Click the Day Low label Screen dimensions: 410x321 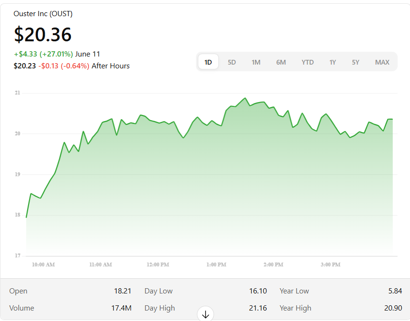click(158, 291)
